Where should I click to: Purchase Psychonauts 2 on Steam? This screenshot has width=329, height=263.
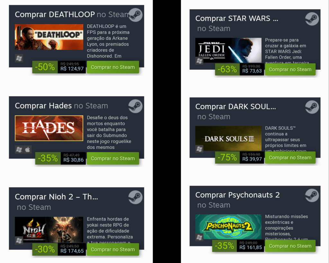pyautogui.click(x=290, y=246)
